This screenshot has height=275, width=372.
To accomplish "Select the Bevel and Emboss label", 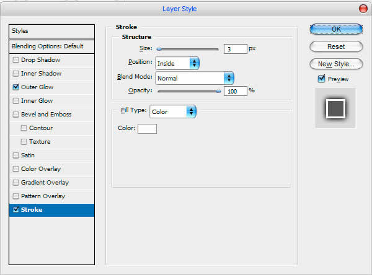I will [46, 115].
